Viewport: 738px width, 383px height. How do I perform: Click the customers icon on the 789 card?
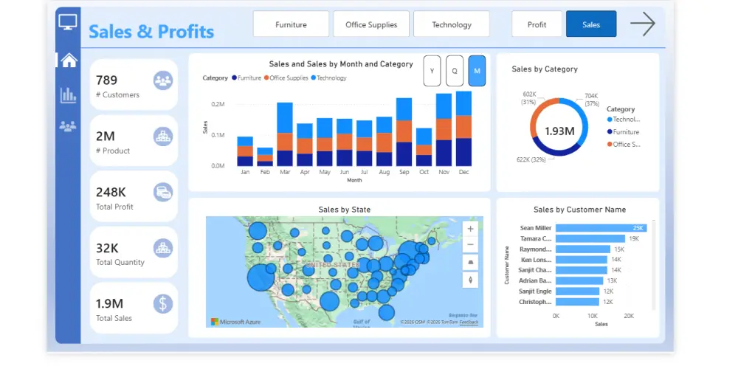(x=163, y=80)
